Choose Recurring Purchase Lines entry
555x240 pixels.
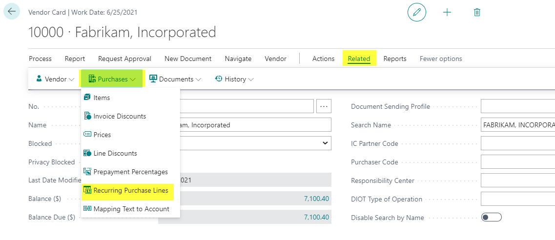click(131, 191)
